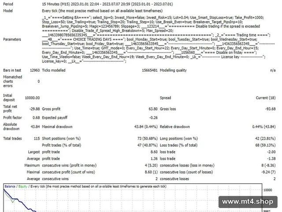
Task: Select largest profit trade value 8.60
Action: point(154,152)
